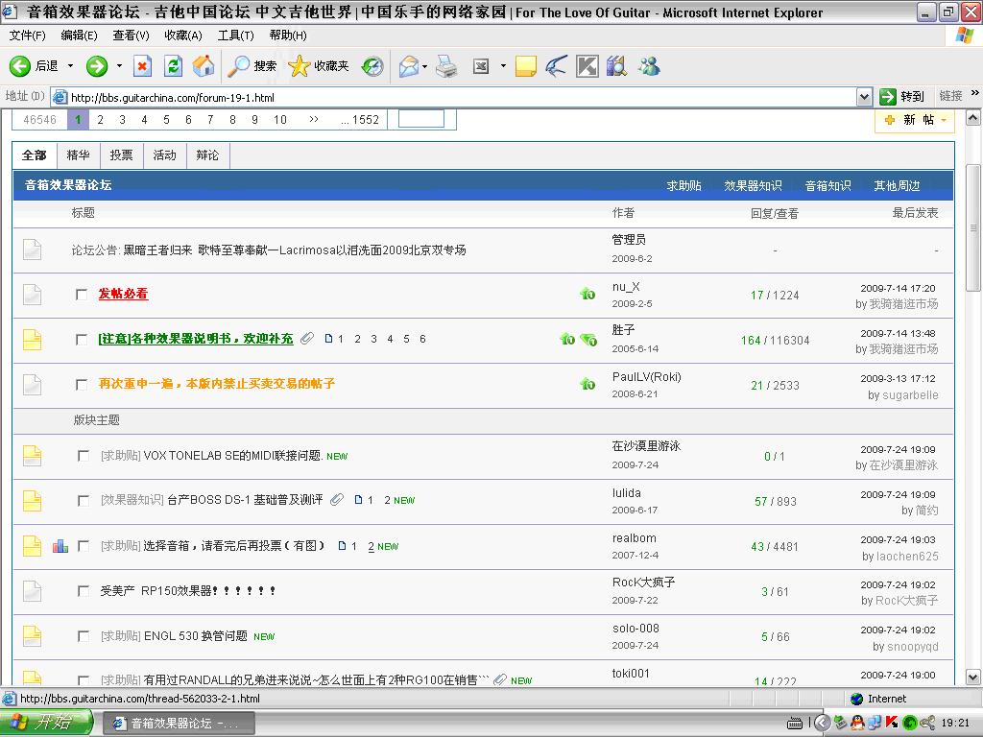Open History clock icon
The image size is (983, 737).
[x=372, y=66]
